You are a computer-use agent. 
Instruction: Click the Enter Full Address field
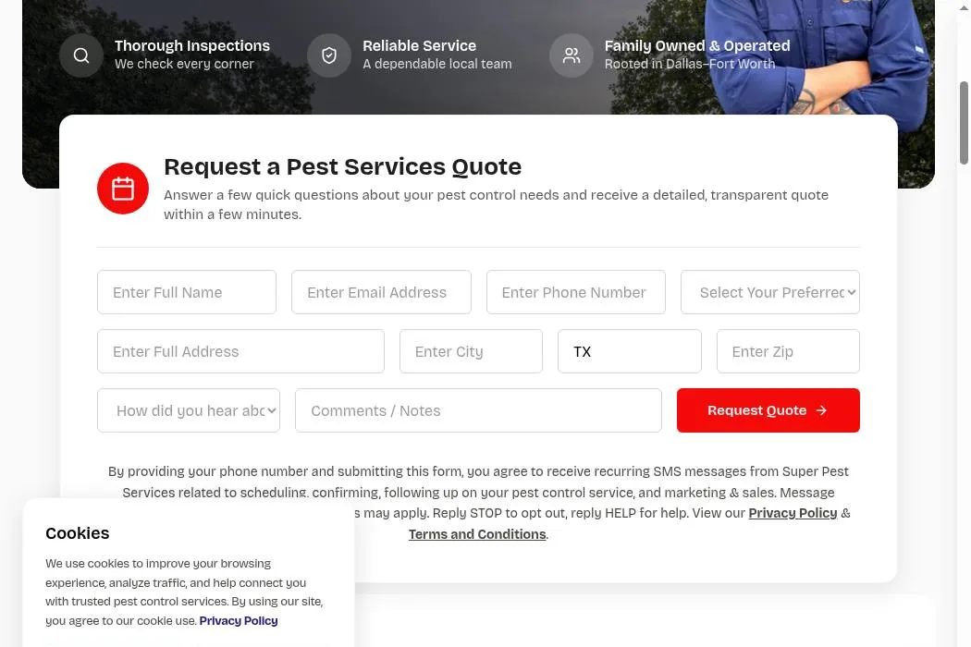point(240,351)
